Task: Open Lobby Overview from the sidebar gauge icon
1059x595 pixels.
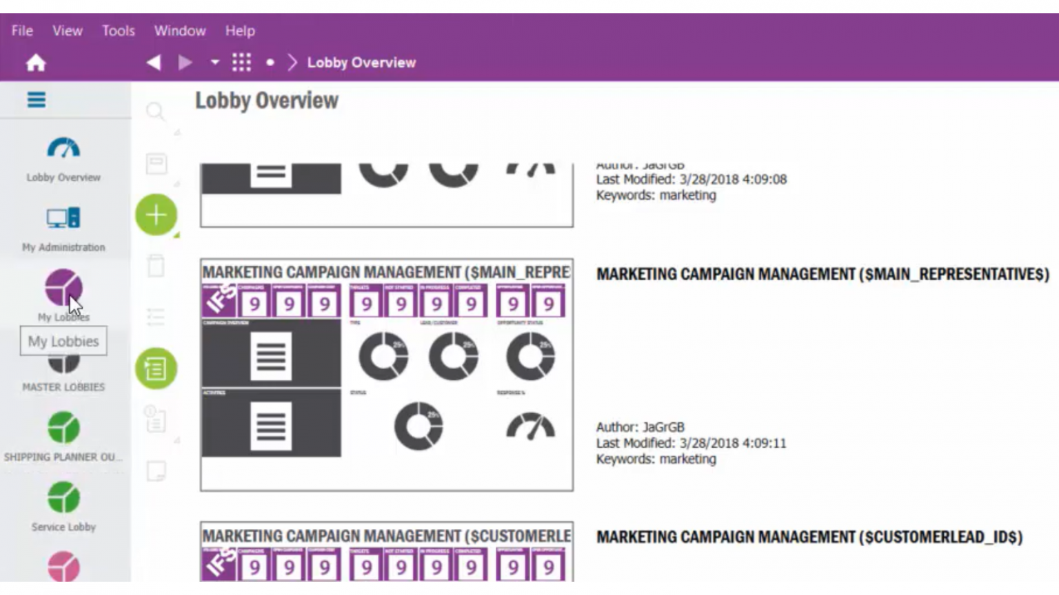Action: click(x=63, y=148)
